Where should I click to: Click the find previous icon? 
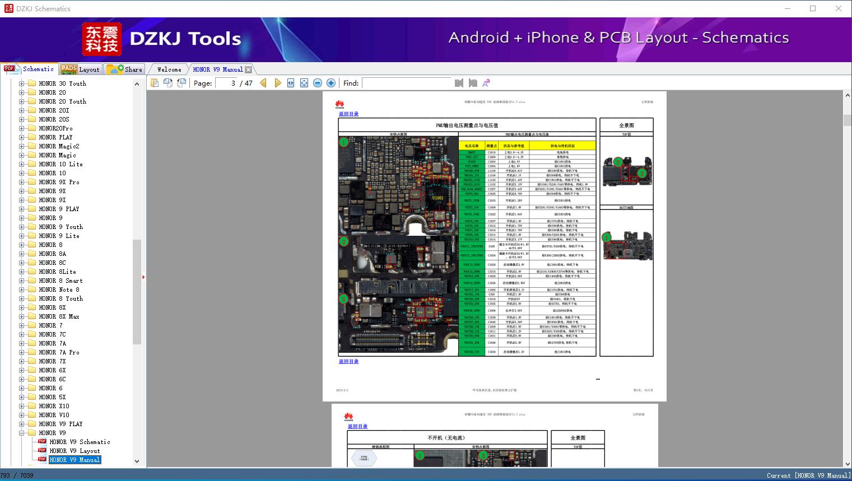point(459,83)
